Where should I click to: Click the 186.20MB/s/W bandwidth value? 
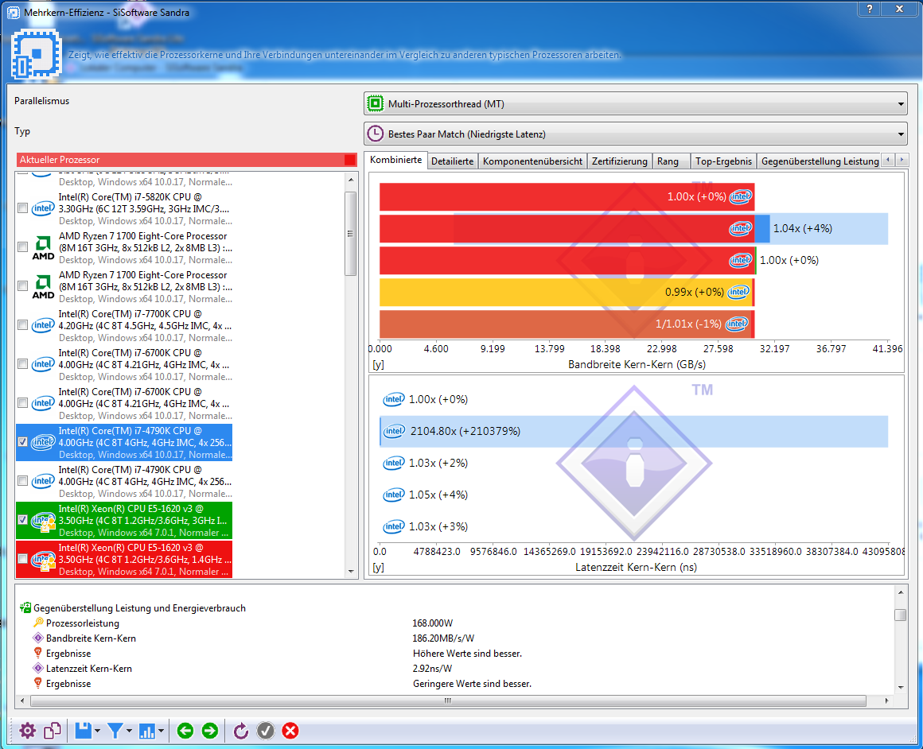pyautogui.click(x=442, y=638)
